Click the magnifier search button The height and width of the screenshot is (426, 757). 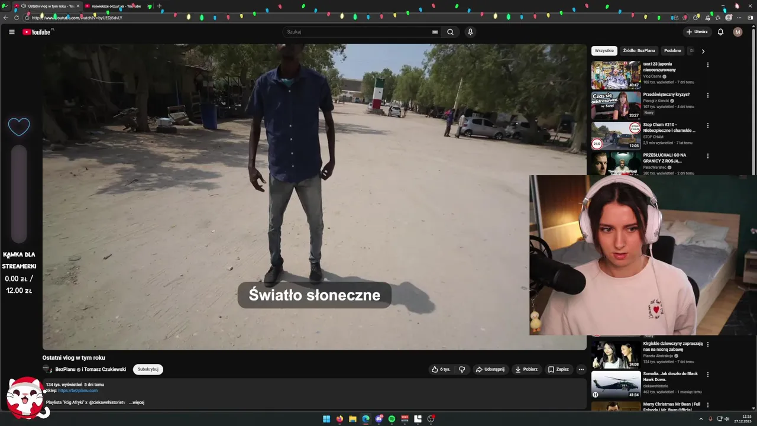tap(451, 32)
